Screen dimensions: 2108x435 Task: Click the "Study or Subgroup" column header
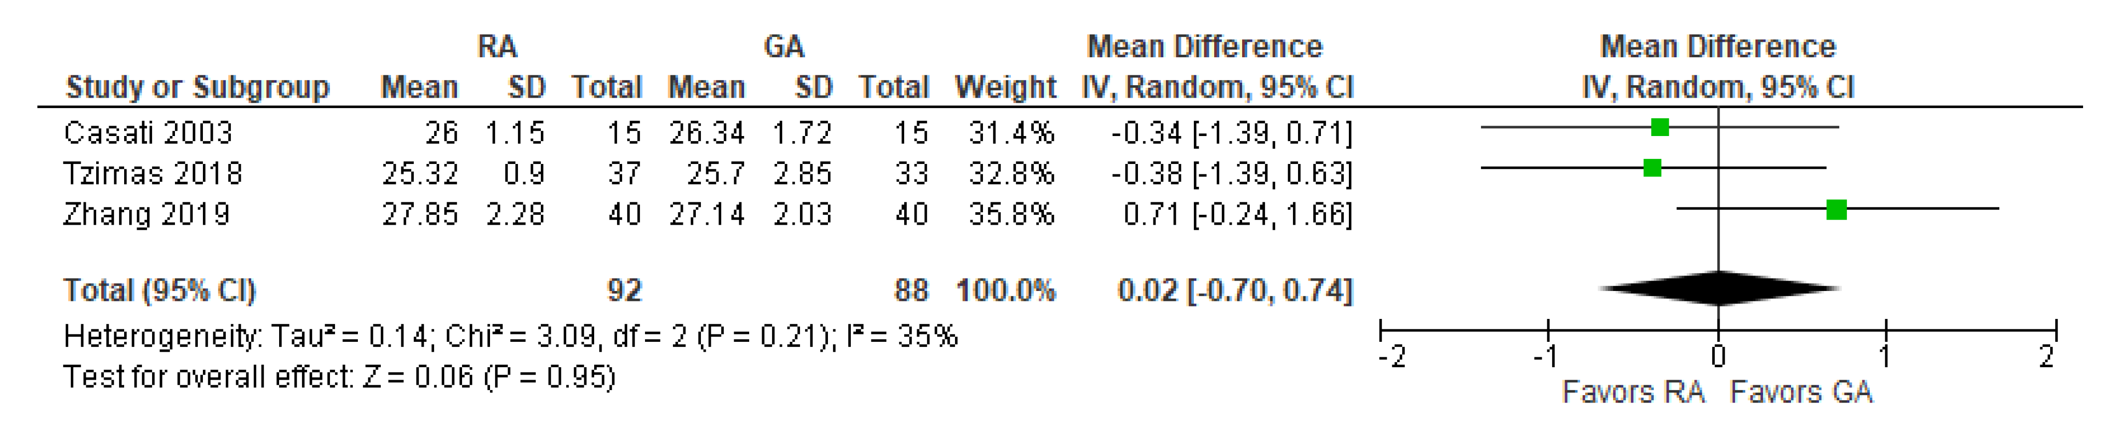pos(197,87)
